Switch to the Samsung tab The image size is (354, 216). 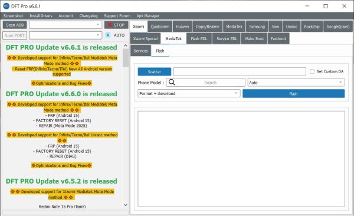coord(257,27)
